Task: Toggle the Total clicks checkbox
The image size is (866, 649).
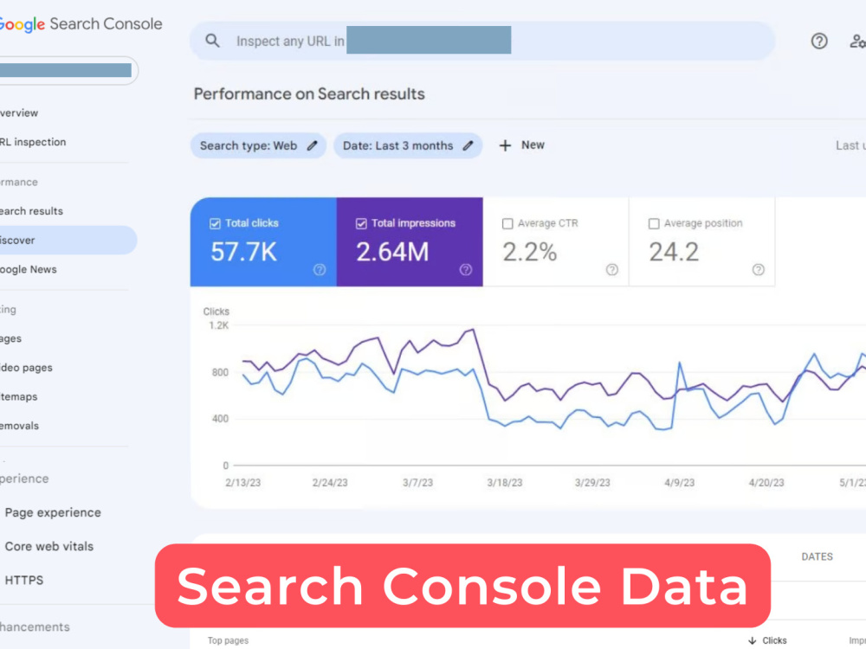Action: coord(215,223)
